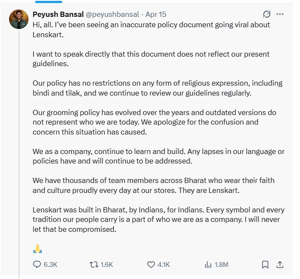Click the share upload arrow icon

click(280, 264)
